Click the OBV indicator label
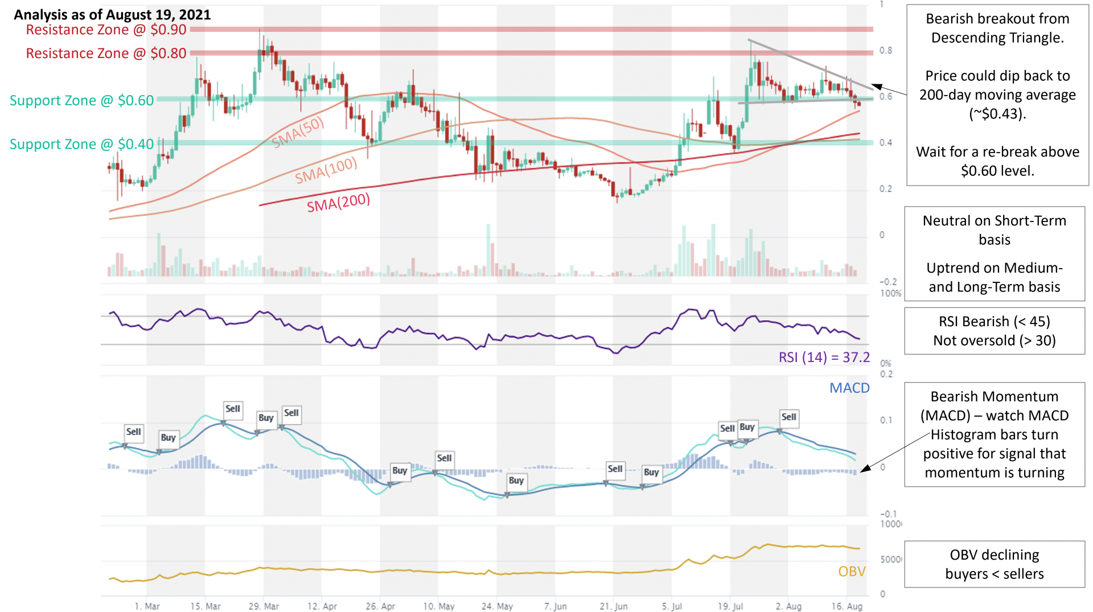Viewport: 1093px width, 612px height. pyautogui.click(x=852, y=572)
